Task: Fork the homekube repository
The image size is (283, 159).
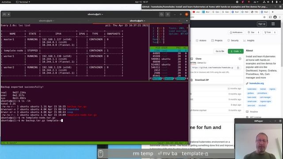Action: [x=268, y=32]
